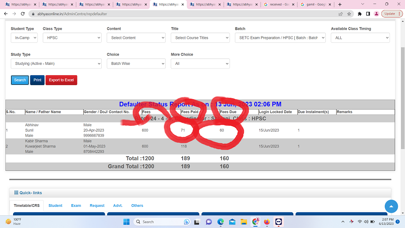Open the browser extensions puzzle icon
This screenshot has width=405, height=228.
359,14
